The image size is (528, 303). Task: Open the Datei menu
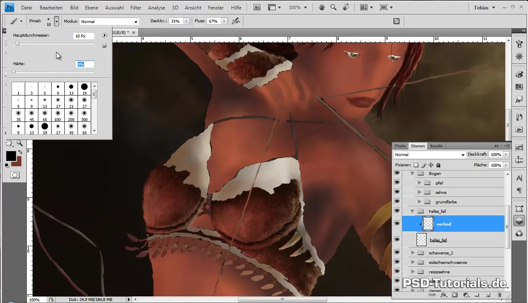(26, 7)
